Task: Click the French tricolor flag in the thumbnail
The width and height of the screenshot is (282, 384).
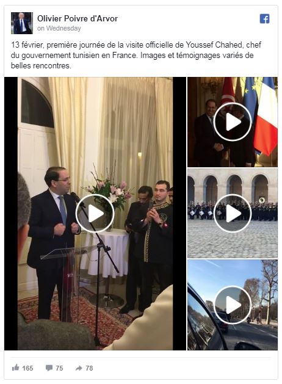Action: [266, 117]
